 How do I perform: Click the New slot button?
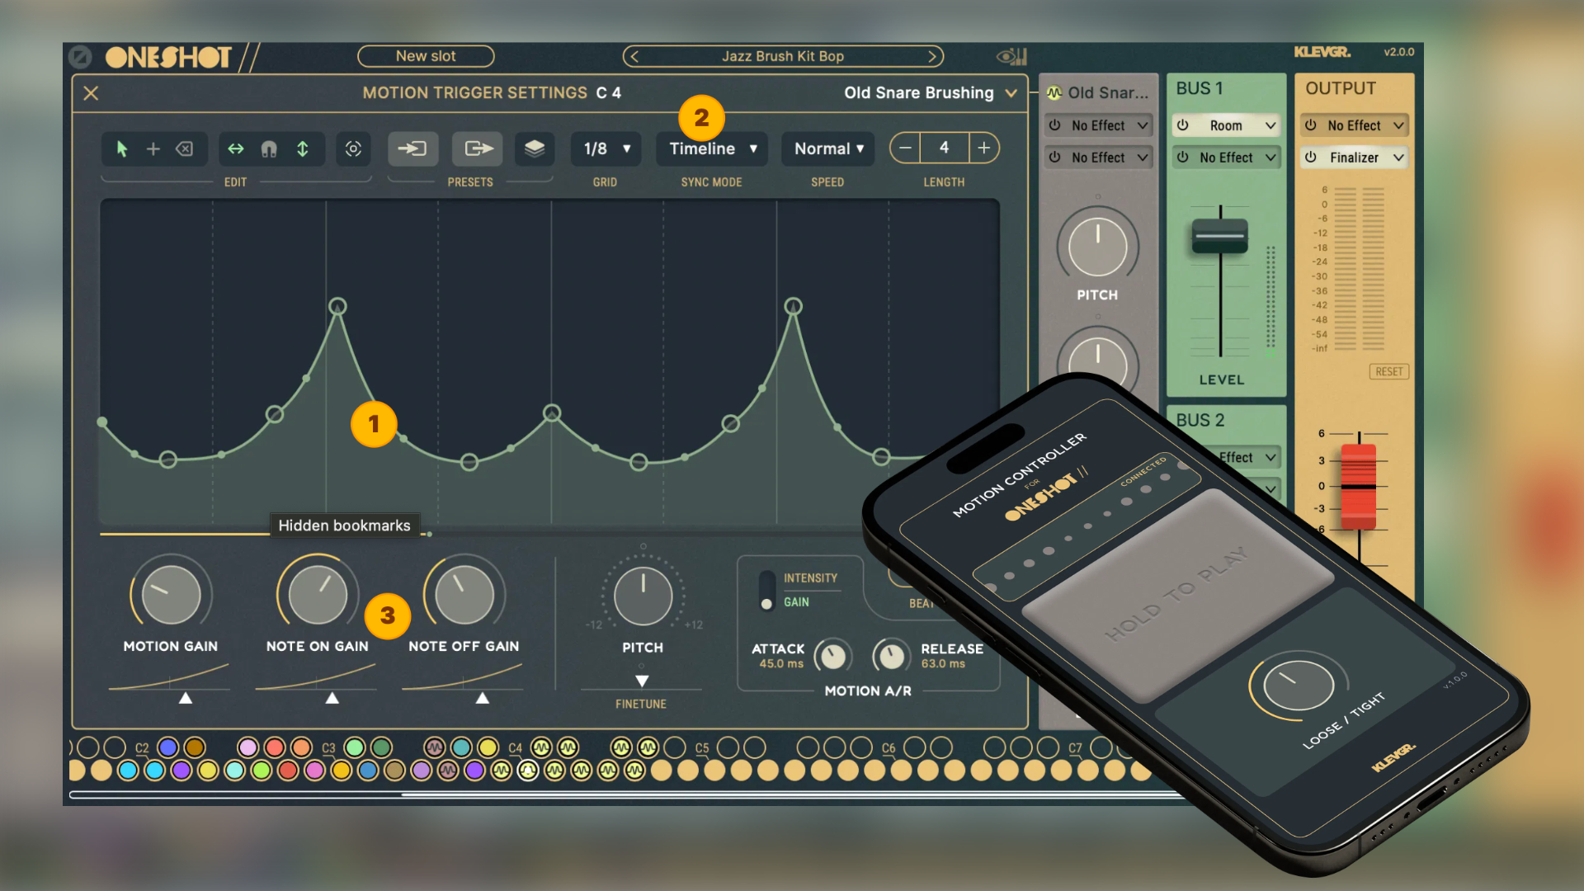[426, 56]
